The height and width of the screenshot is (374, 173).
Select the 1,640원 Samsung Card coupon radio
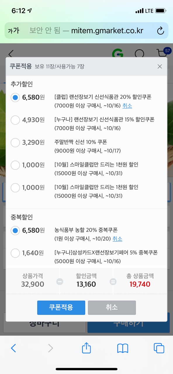[x=15, y=253]
